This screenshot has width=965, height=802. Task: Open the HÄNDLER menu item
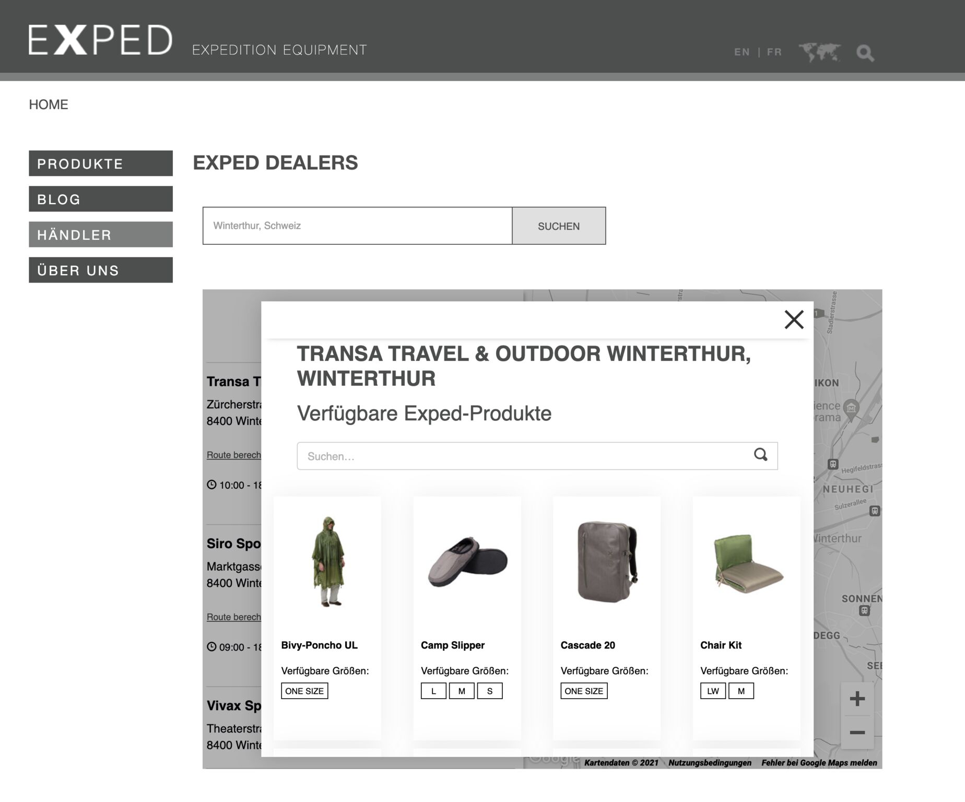(101, 234)
